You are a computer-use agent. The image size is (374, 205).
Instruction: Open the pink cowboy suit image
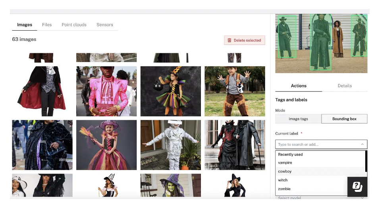[106, 91]
